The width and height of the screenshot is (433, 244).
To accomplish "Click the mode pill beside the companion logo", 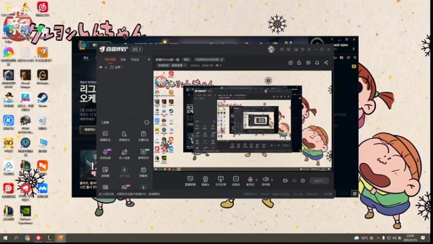I will (x=136, y=49).
